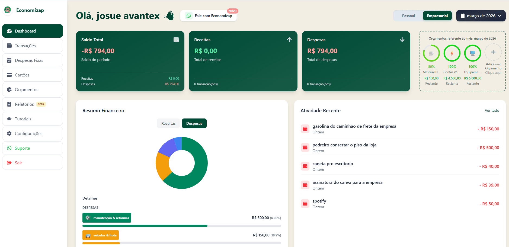Click the manutenção & reformas category tag

(107, 218)
